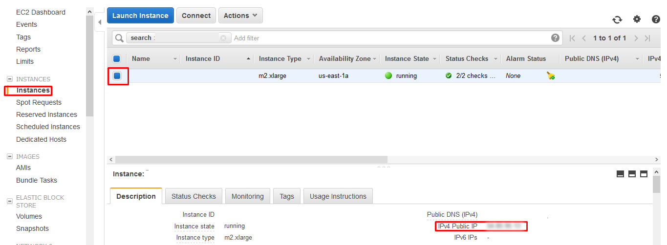Viewport: 667px width, 245px height.
Task: Refresh the instance list
Action: (617, 19)
